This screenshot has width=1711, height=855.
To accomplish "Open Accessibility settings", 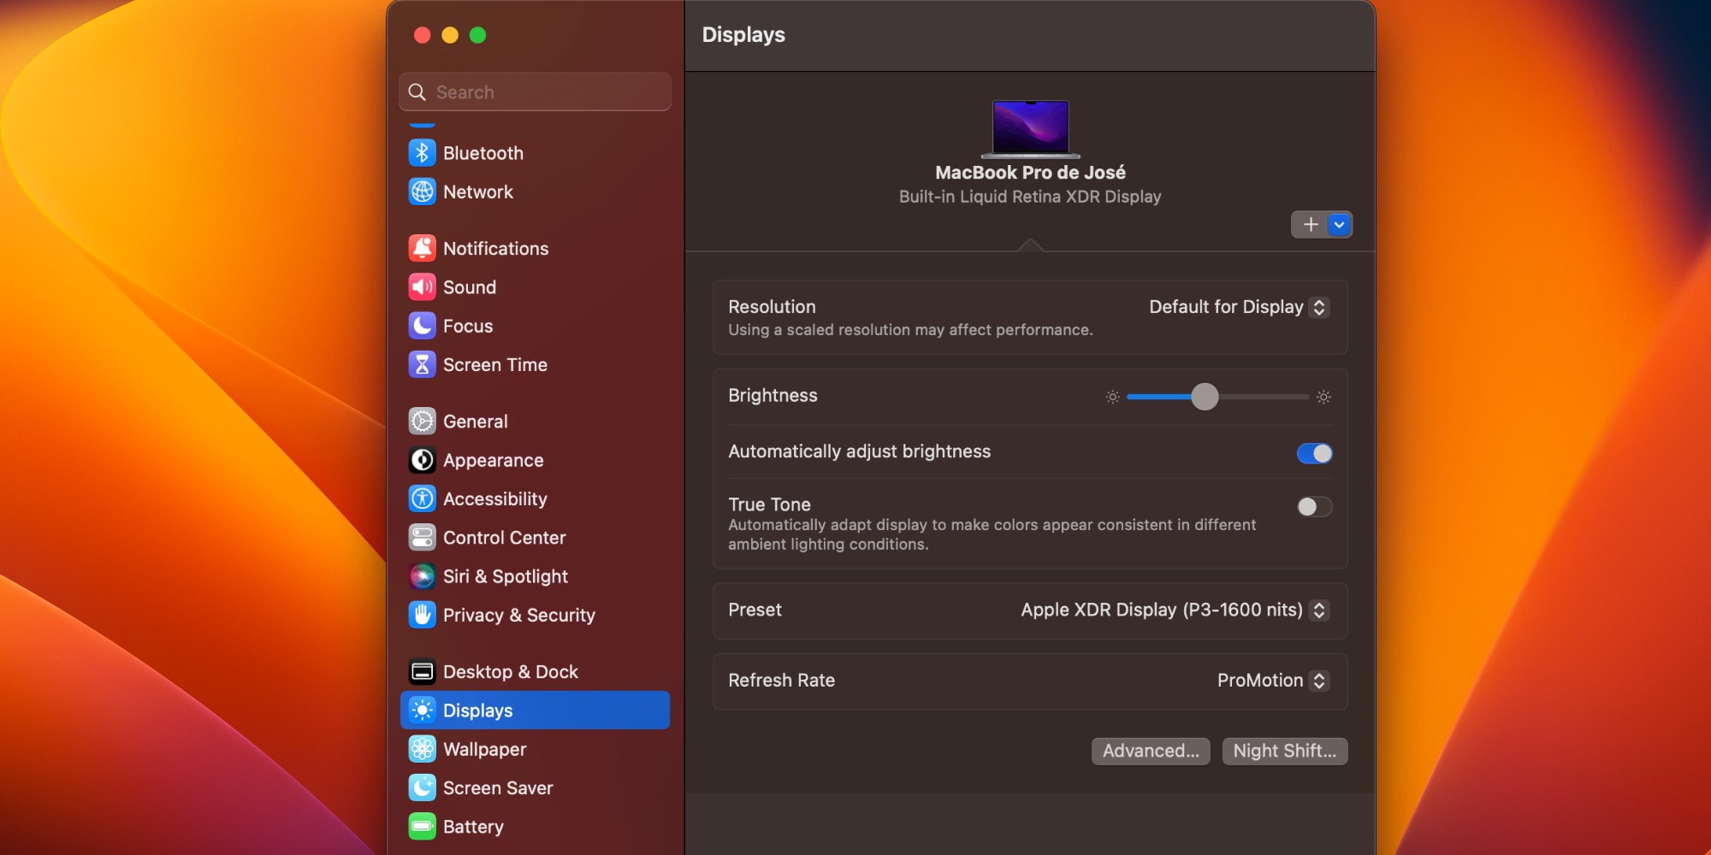I will 494,498.
